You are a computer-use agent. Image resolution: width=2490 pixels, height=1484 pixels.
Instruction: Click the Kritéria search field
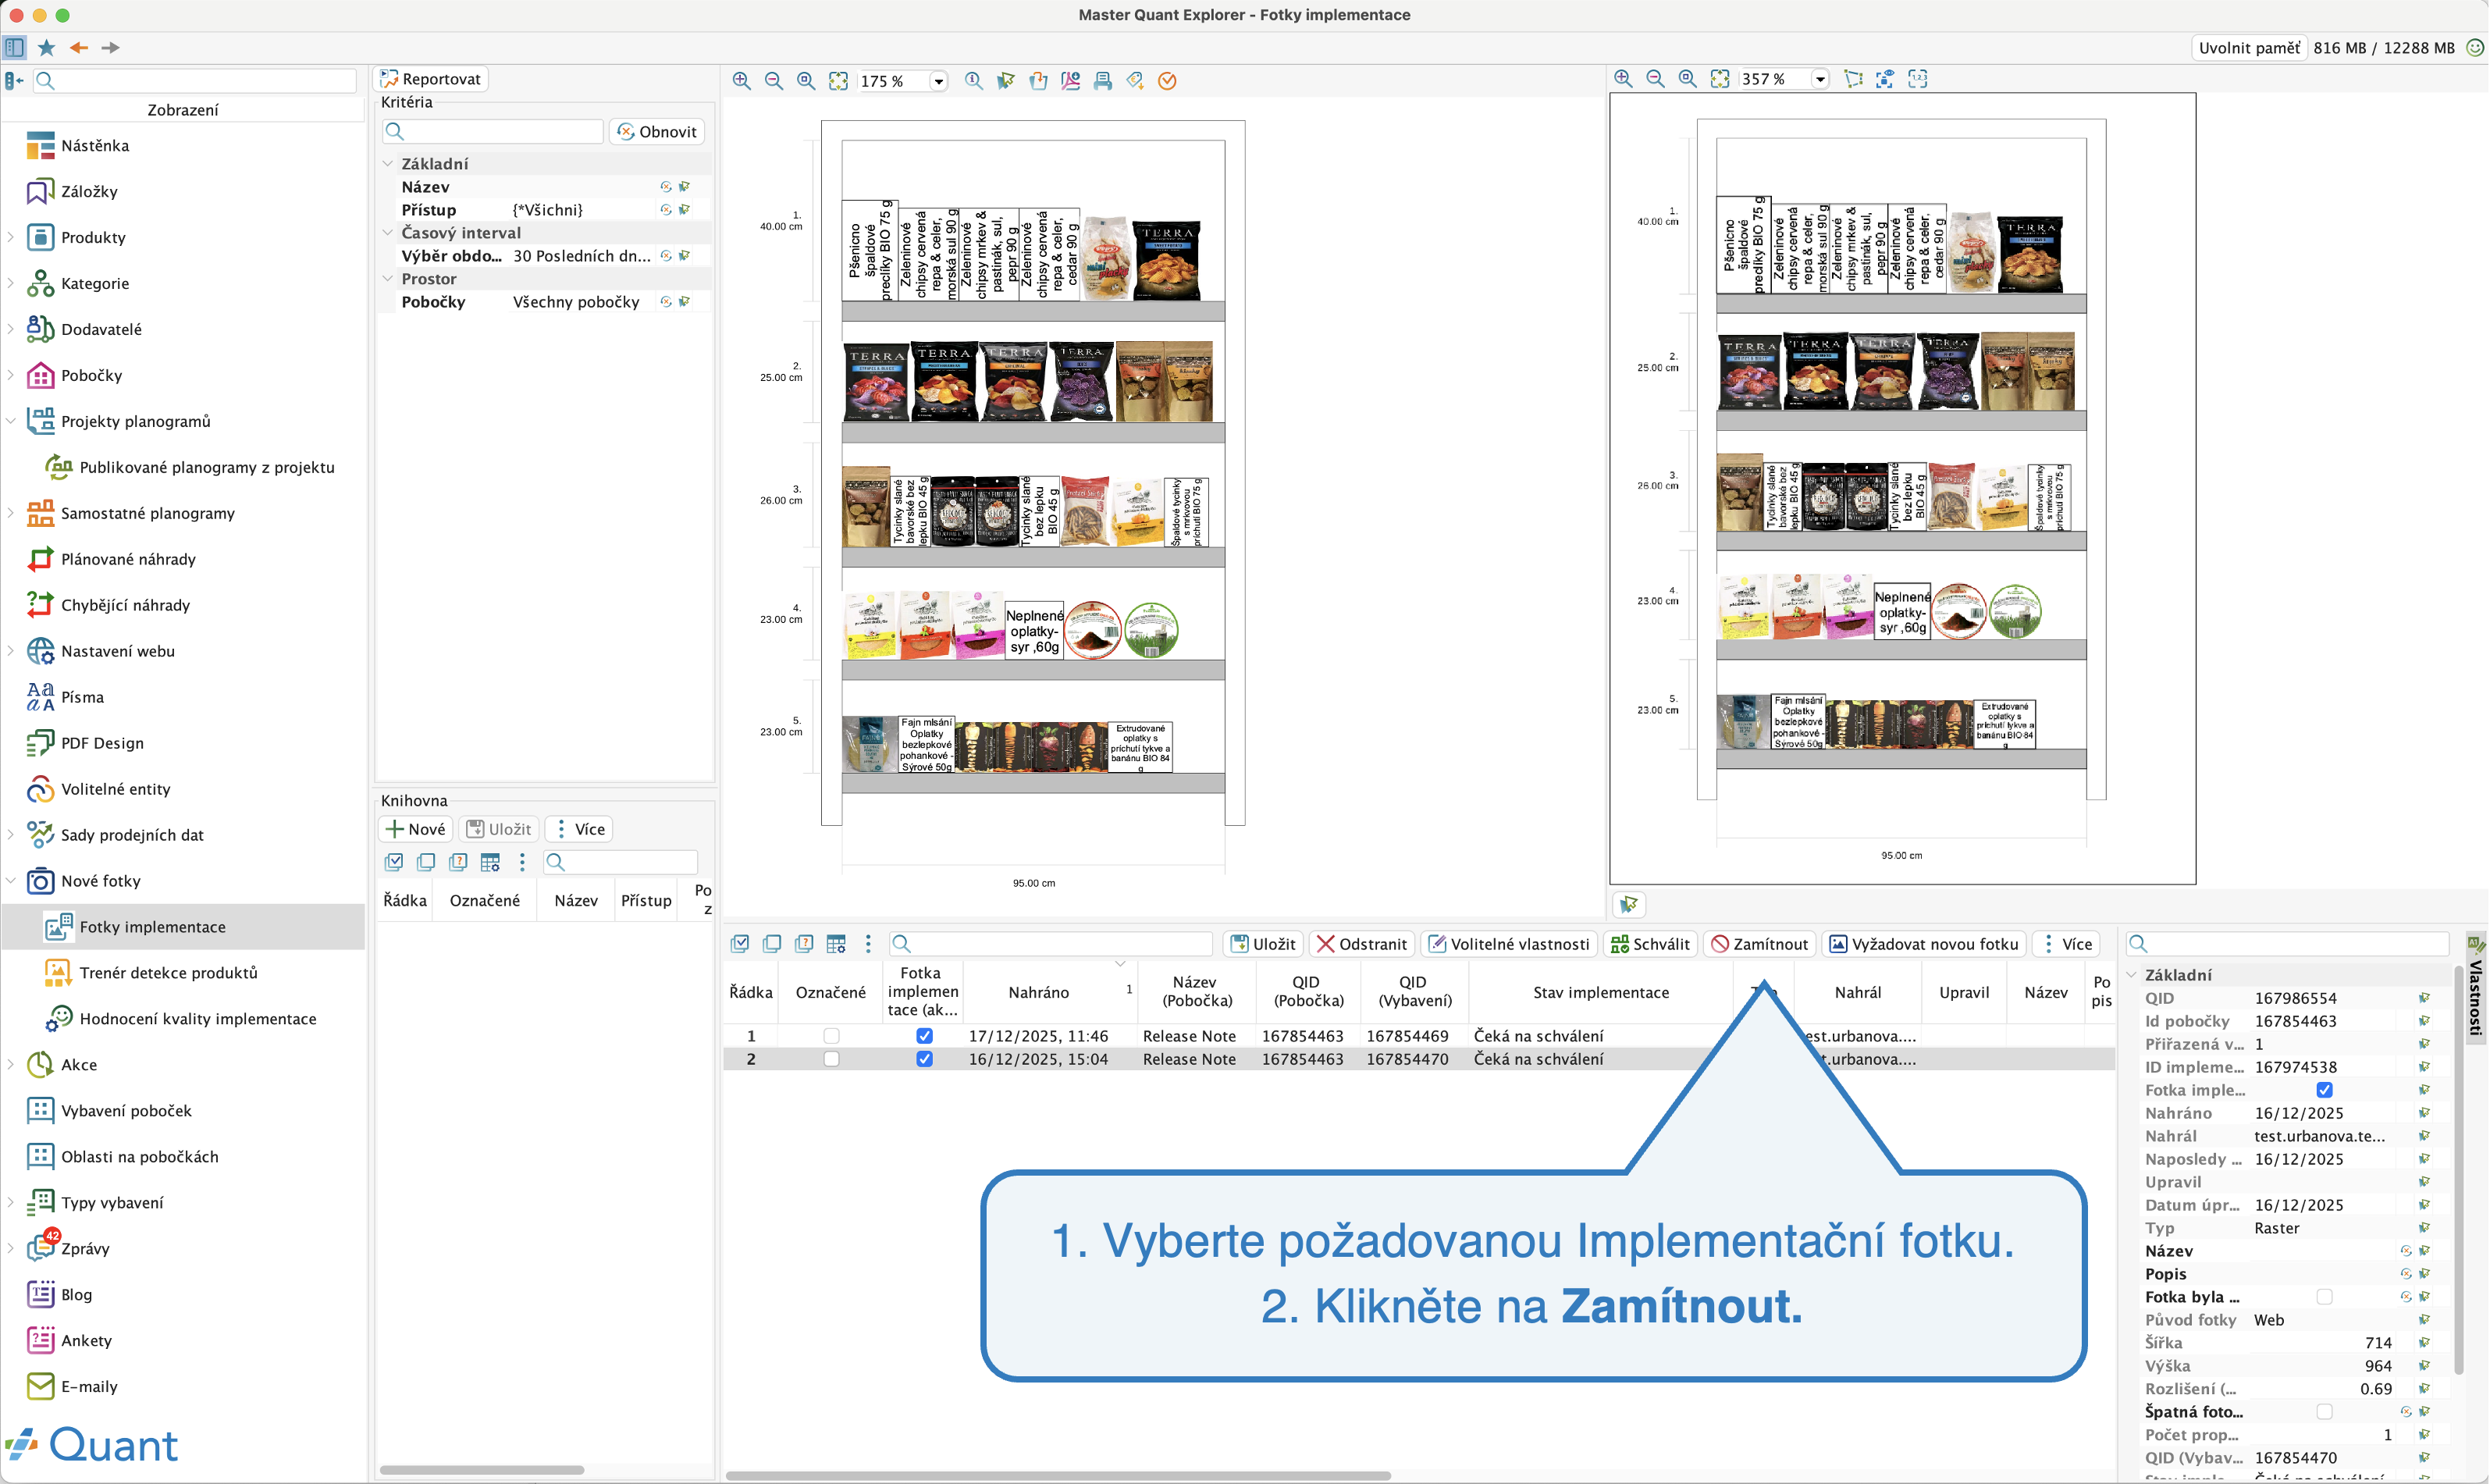pyautogui.click(x=493, y=132)
